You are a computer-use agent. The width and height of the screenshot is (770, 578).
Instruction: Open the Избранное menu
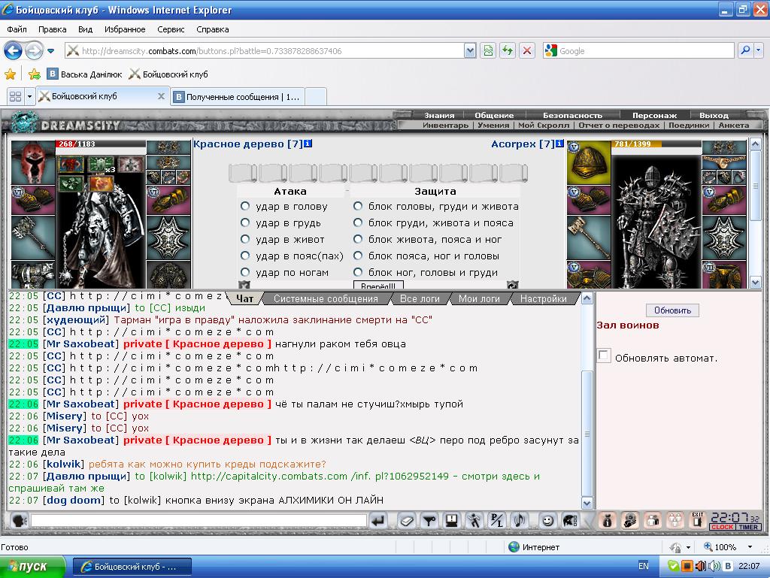pos(125,29)
